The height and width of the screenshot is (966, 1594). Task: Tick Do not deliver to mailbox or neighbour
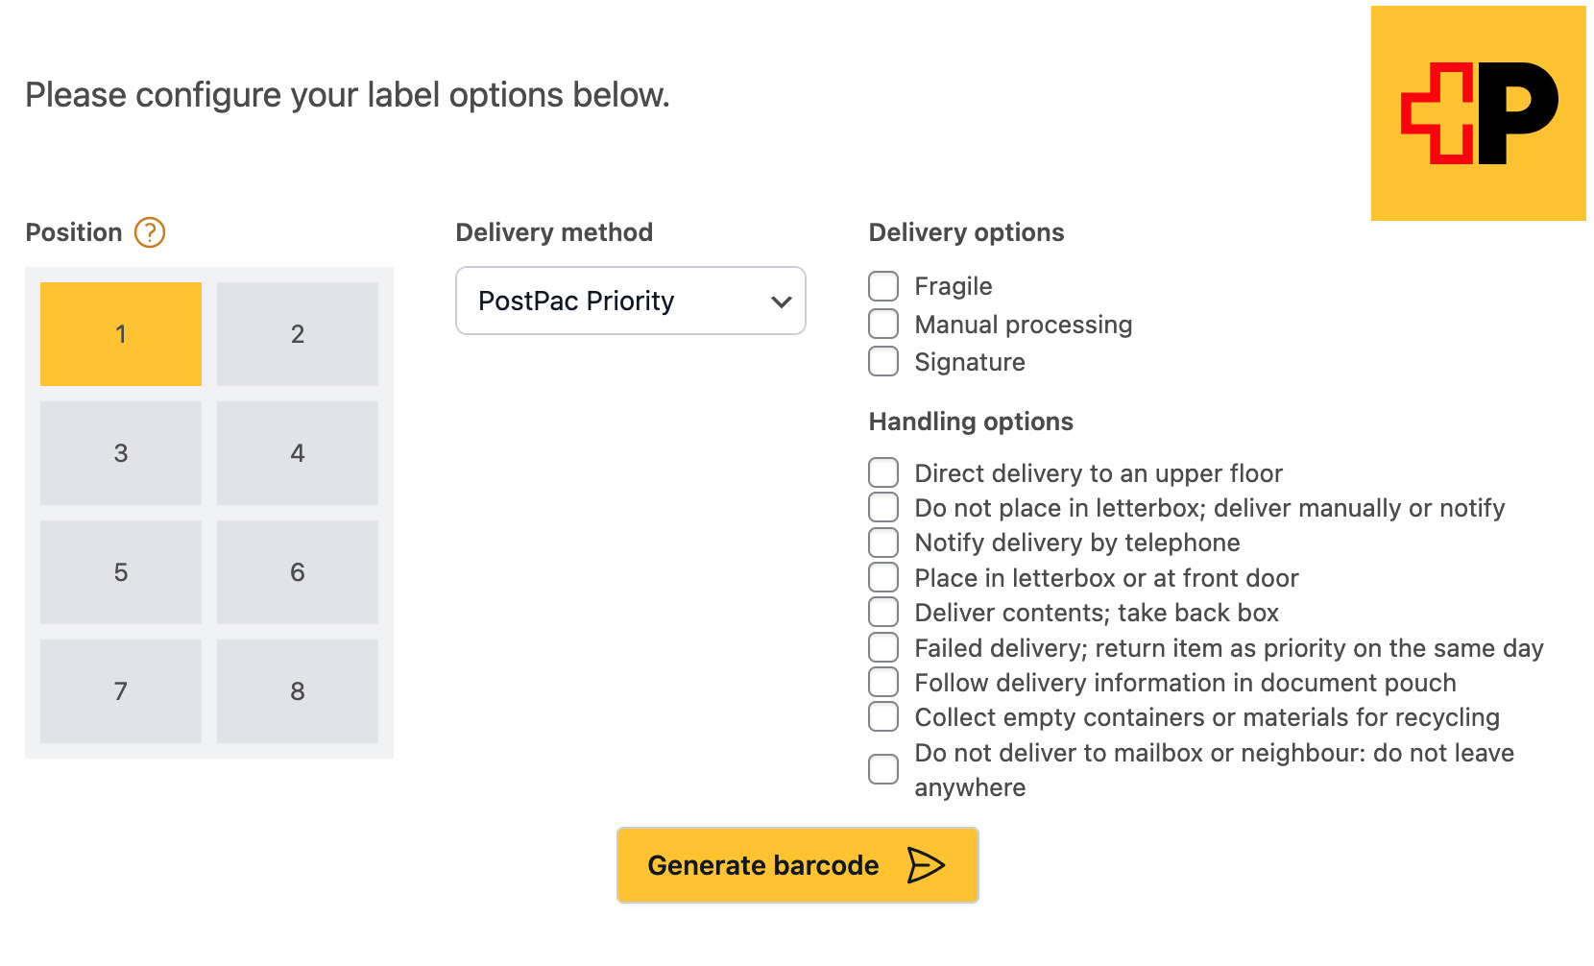[883, 769]
